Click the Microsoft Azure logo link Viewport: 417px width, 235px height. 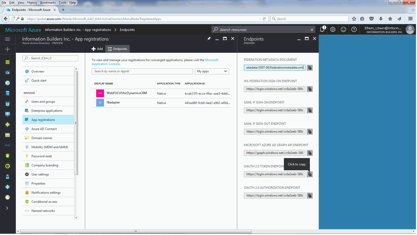tap(23, 30)
